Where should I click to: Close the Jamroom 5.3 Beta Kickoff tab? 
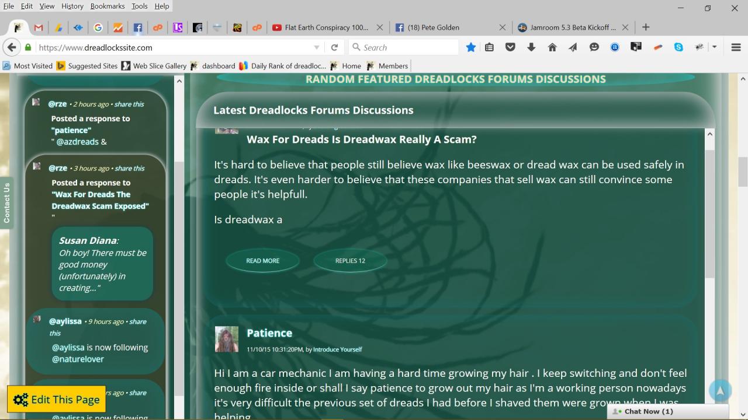point(625,27)
